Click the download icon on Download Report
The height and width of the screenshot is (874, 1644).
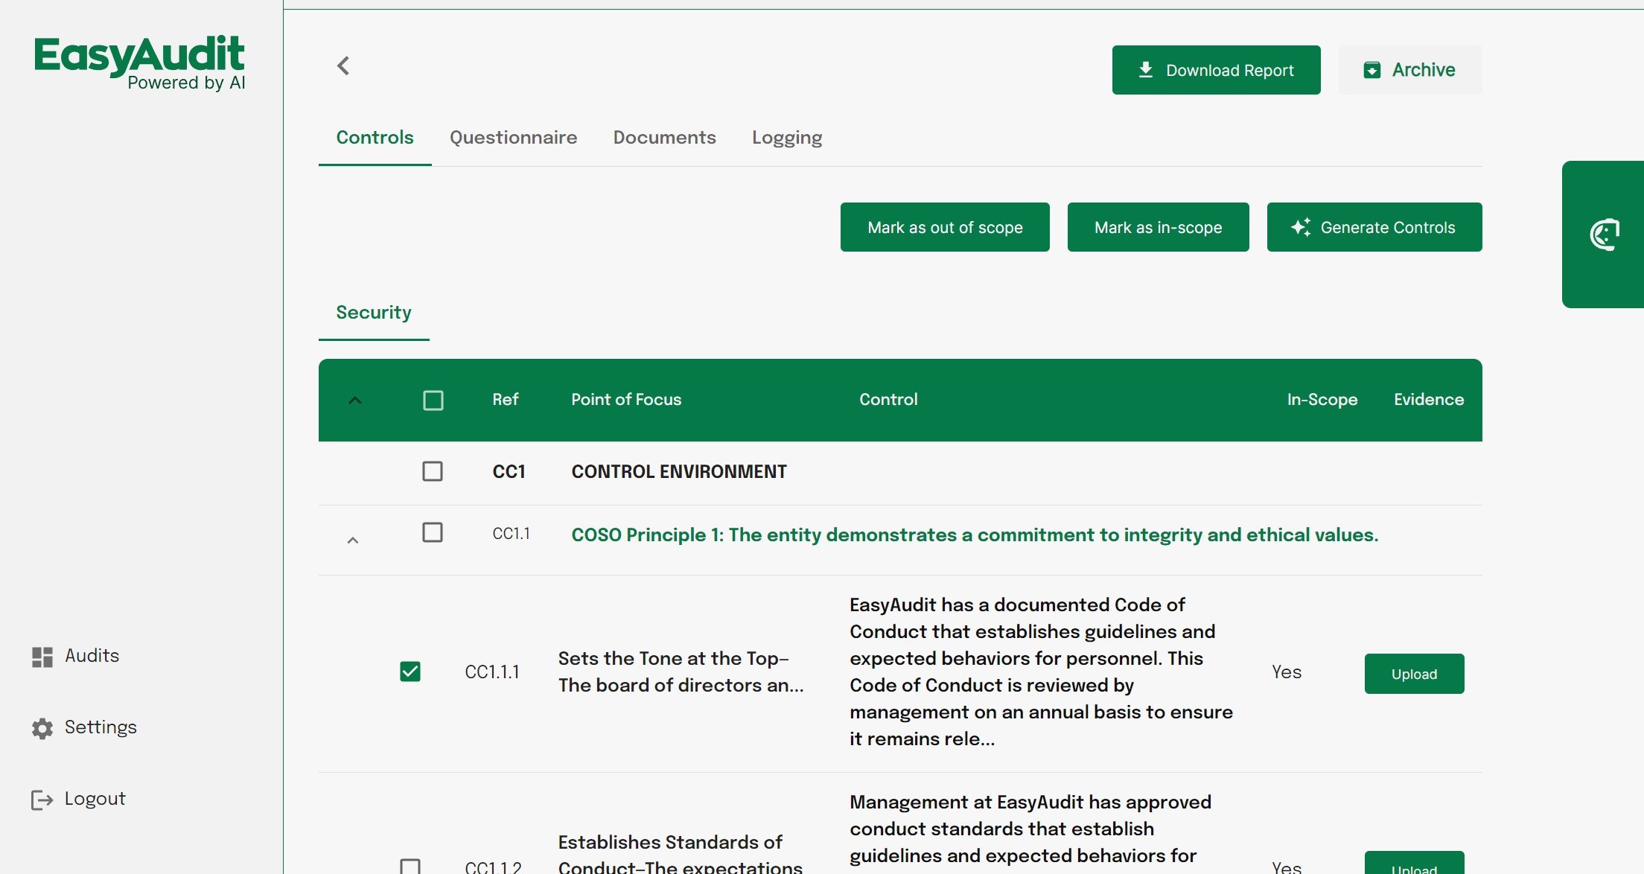pyautogui.click(x=1144, y=68)
